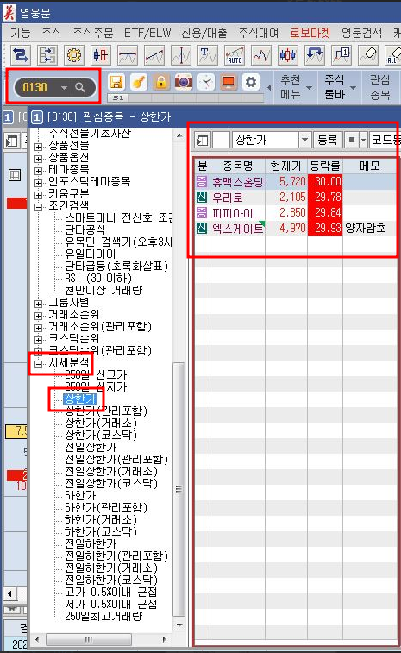
Task: Open the 영웅검색 menu
Action: coord(361,33)
